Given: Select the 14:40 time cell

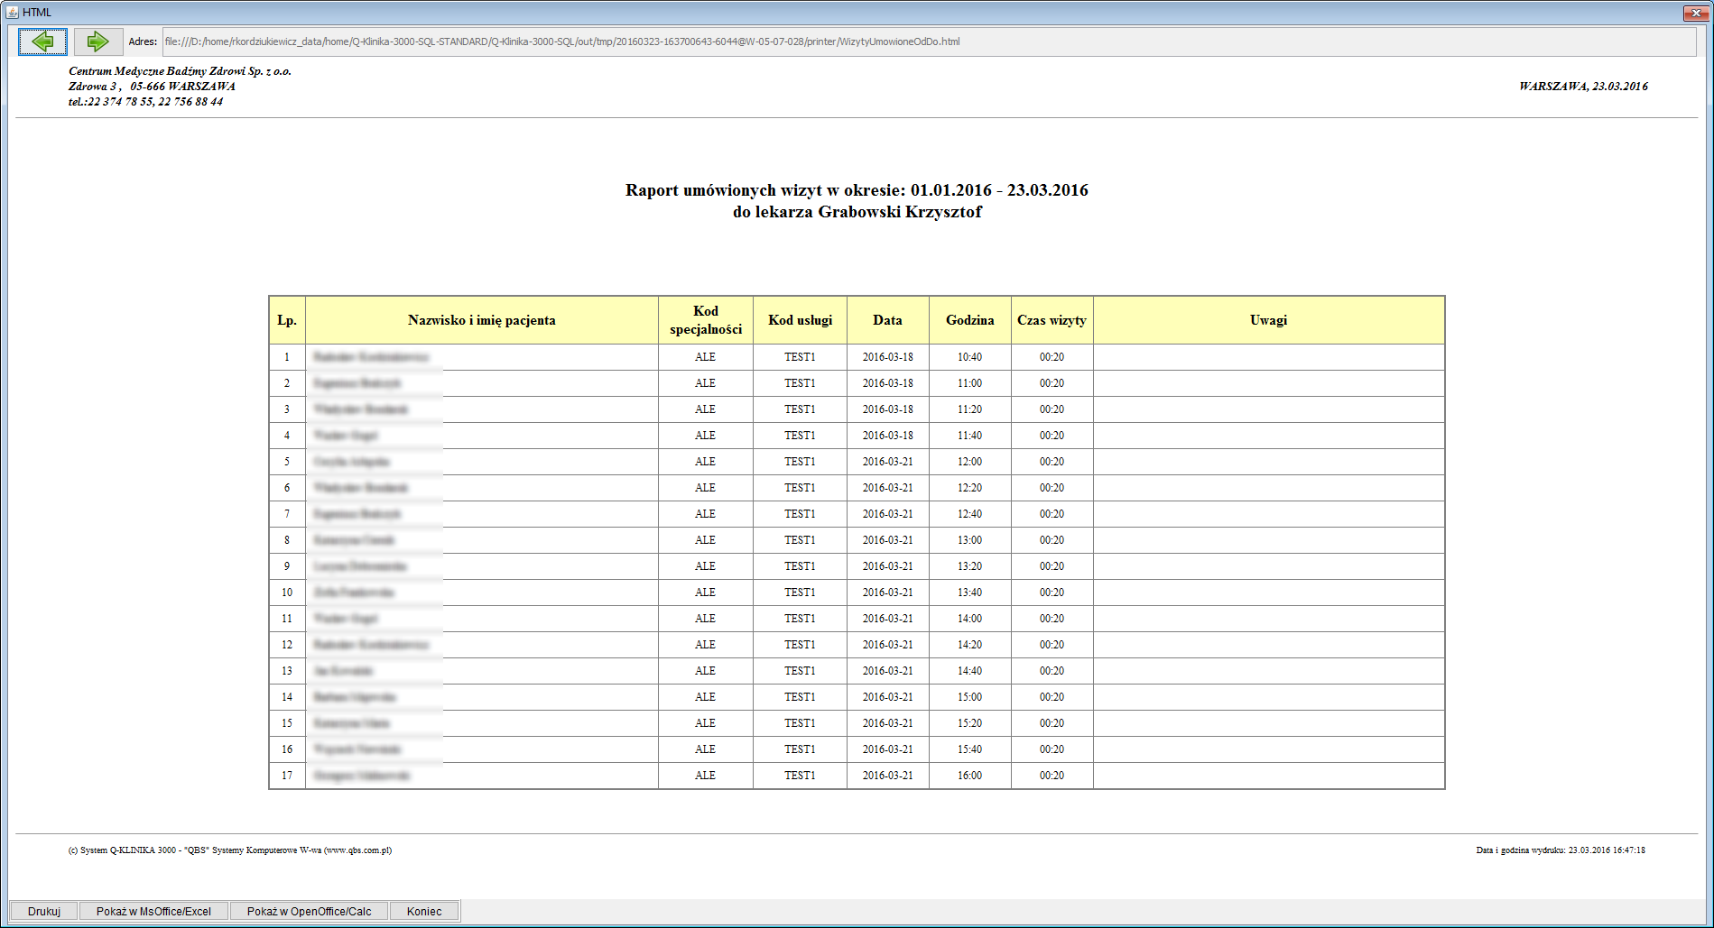Looking at the screenshot, I should [970, 671].
